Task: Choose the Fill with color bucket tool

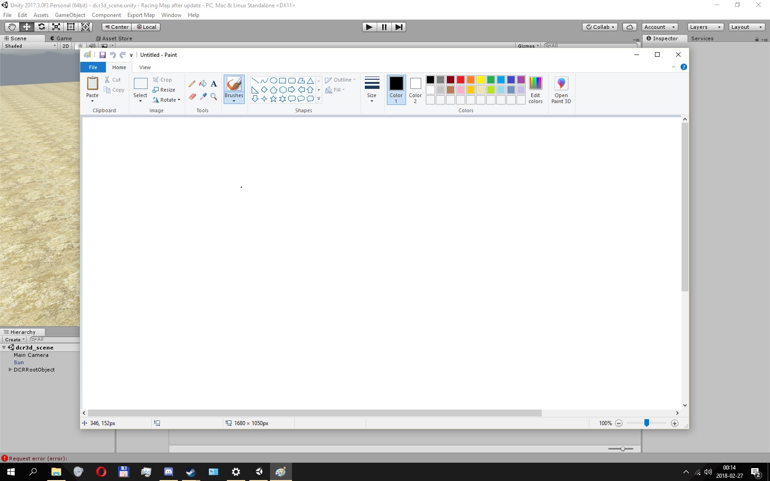Action: pyautogui.click(x=203, y=84)
